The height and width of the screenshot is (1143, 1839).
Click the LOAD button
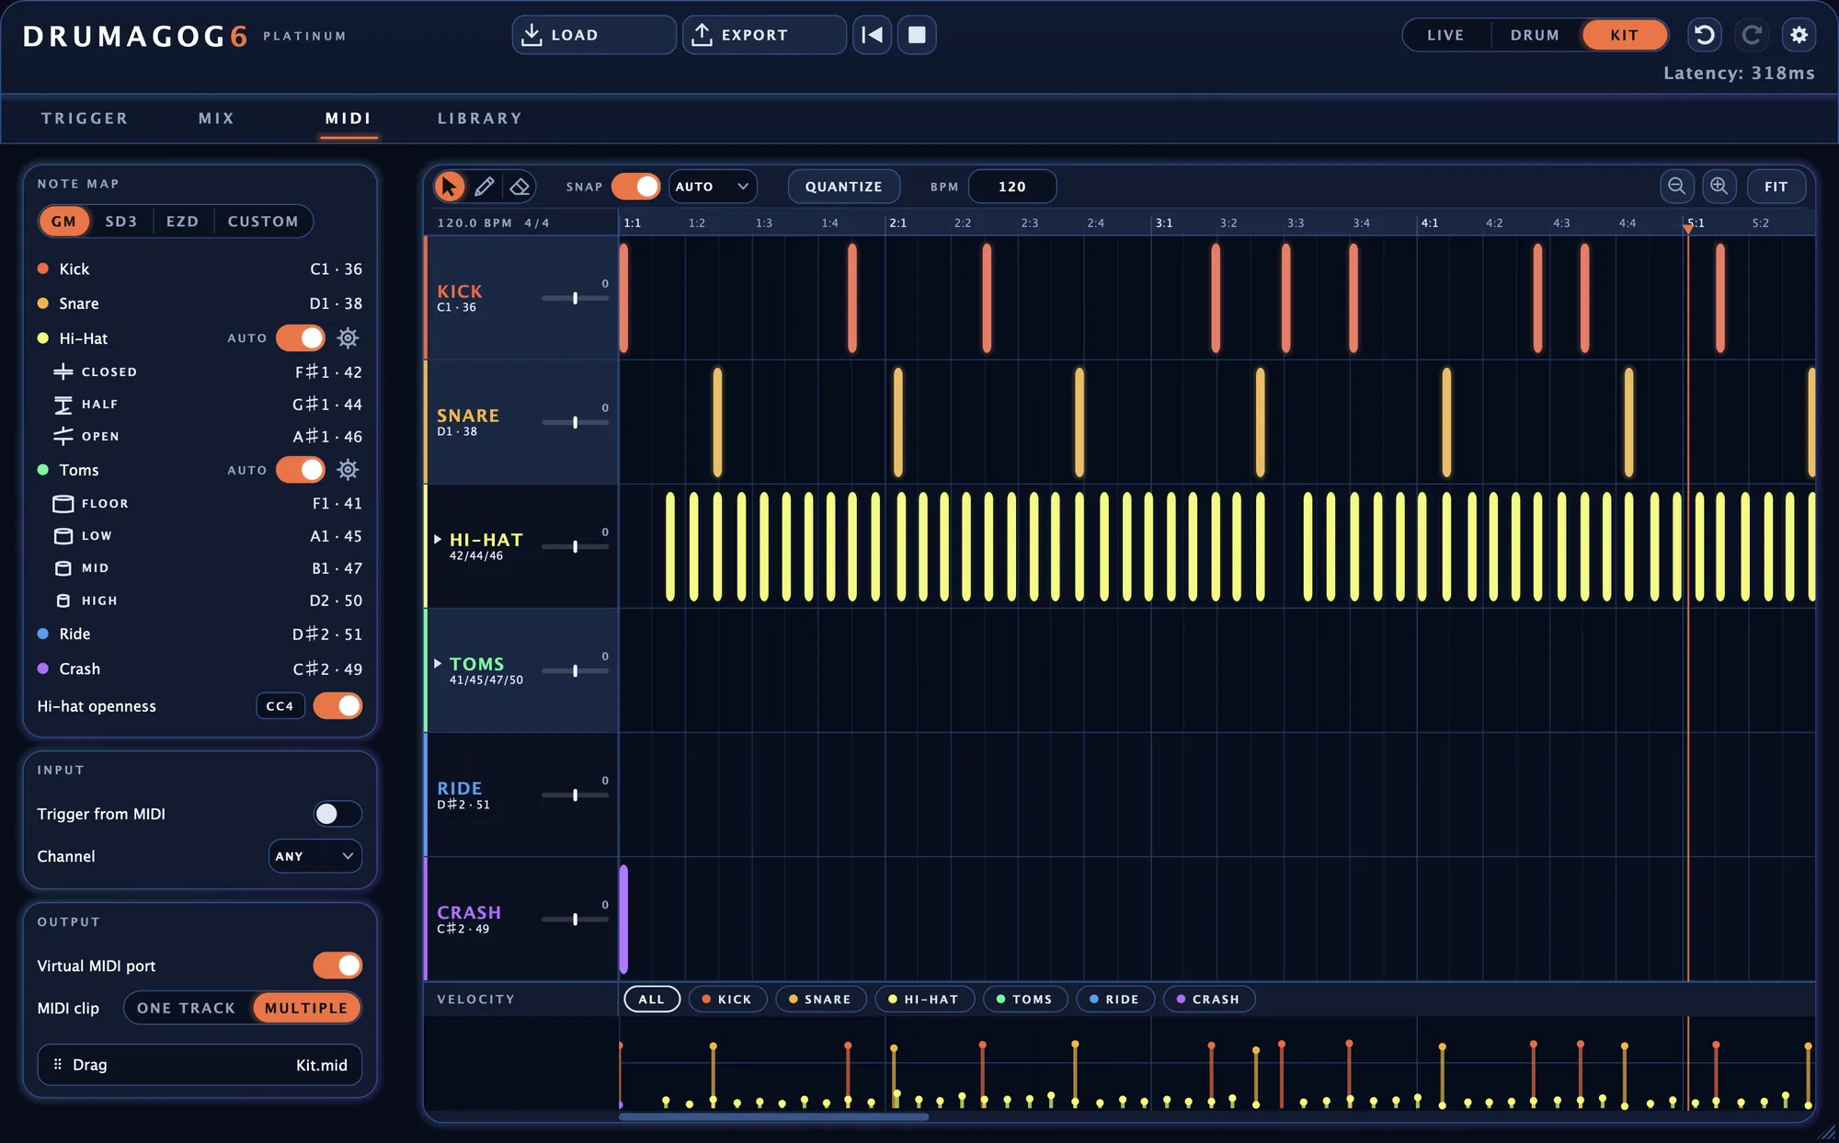pyautogui.click(x=594, y=35)
